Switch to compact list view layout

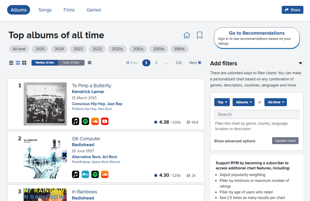tap(11, 63)
